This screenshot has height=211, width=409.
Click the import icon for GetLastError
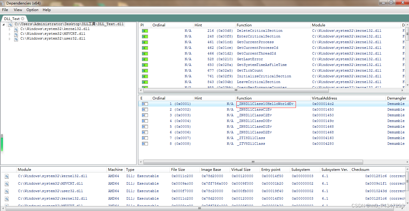coord(145,59)
